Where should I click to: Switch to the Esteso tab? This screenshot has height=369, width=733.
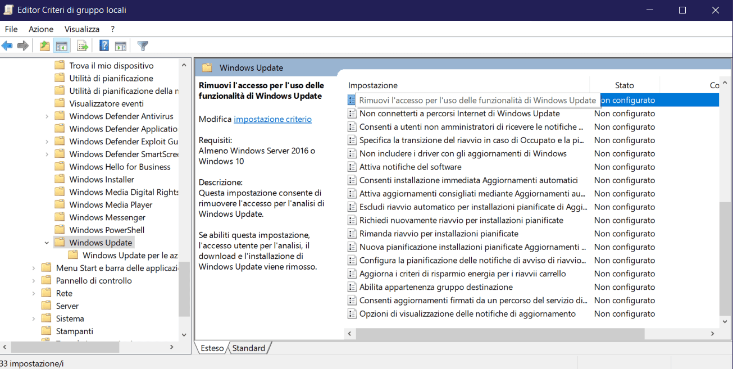tap(212, 348)
